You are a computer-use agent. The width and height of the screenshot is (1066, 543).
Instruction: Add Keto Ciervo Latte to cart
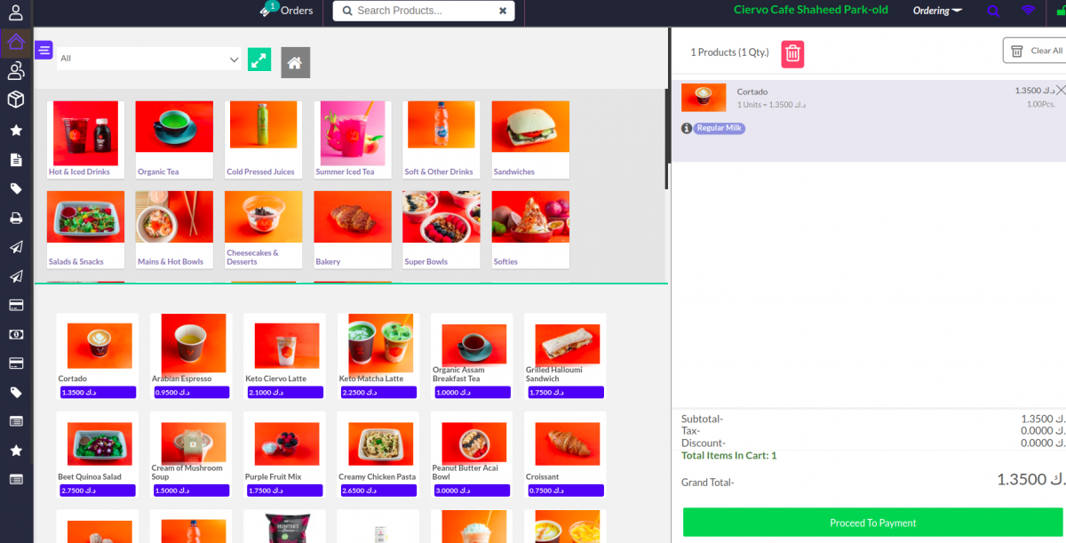(285, 356)
